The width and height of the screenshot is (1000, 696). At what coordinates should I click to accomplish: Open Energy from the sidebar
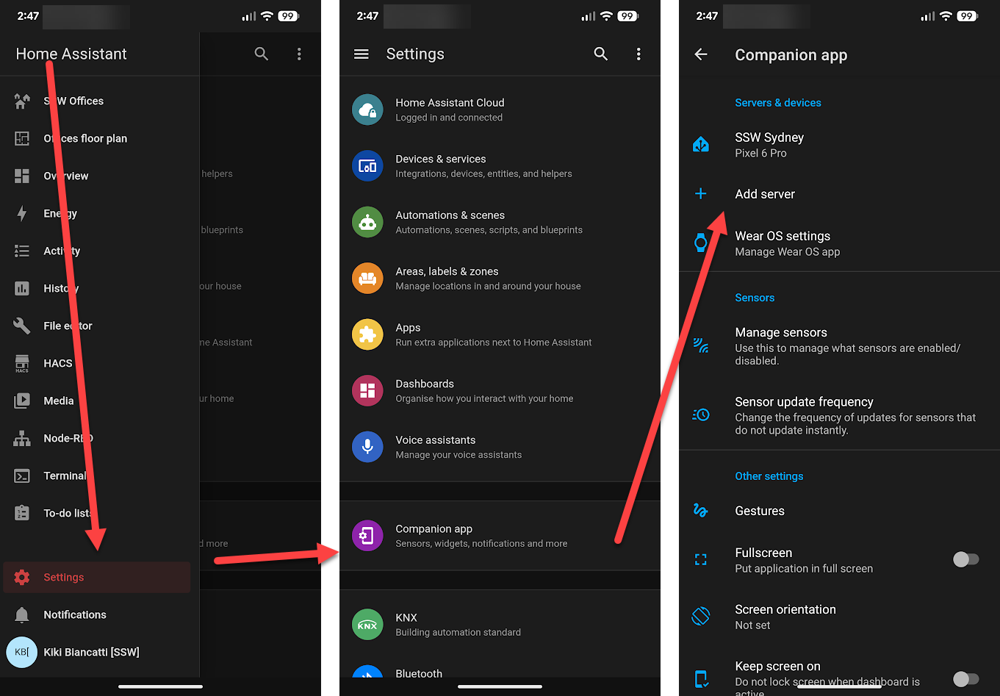tap(60, 213)
